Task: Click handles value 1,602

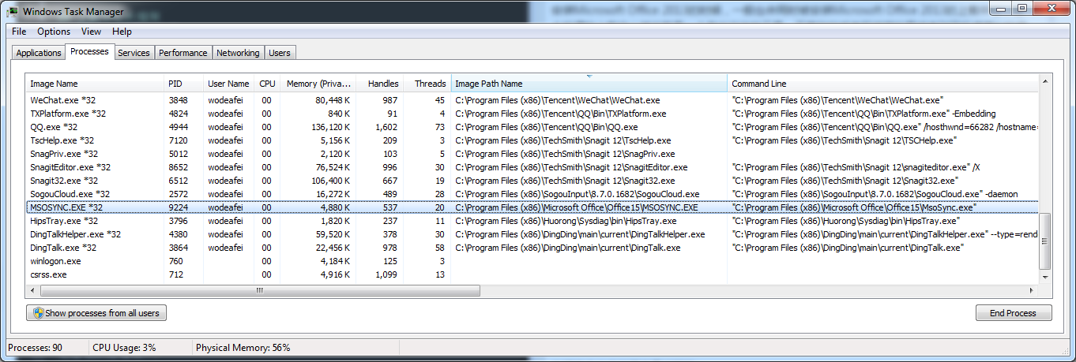Action: point(386,127)
